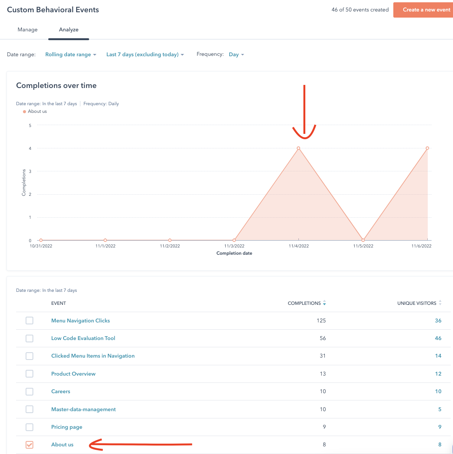
Task: Select the Analyze tab
Action: (68, 29)
